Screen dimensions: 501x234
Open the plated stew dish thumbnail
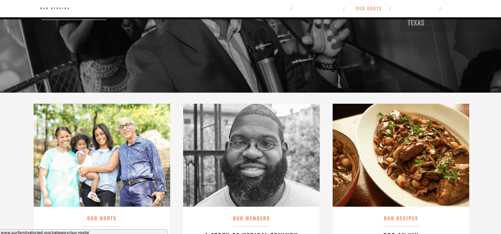point(401,155)
